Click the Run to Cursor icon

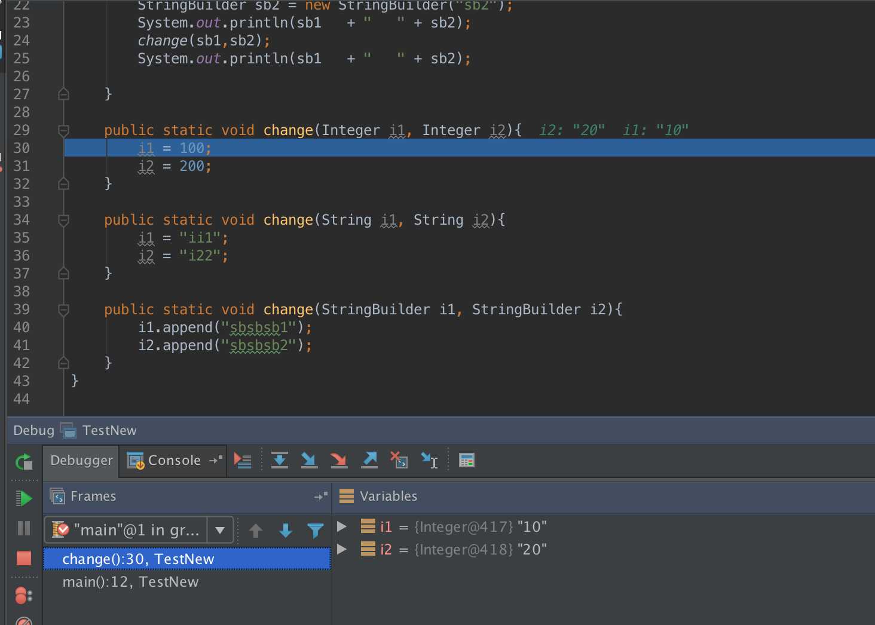(429, 460)
